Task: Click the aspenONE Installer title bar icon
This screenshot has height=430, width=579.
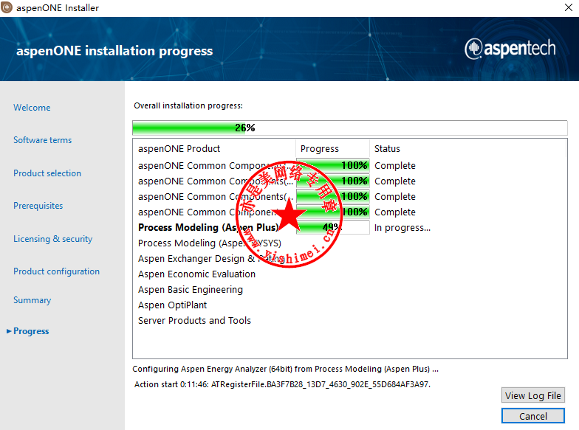Action: tap(7, 7)
